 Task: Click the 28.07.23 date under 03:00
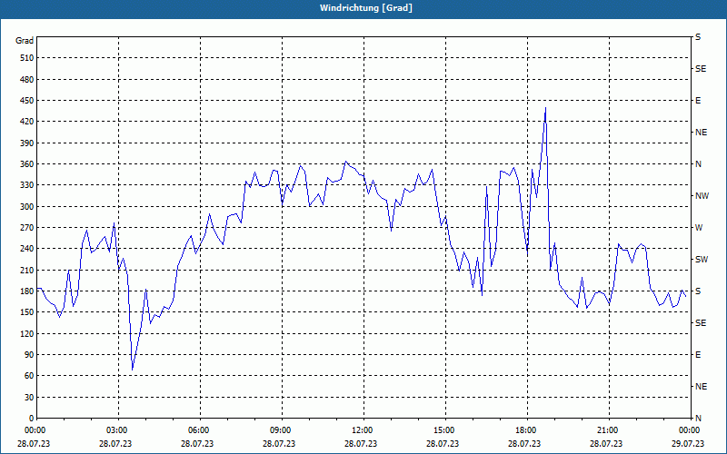tap(115, 444)
